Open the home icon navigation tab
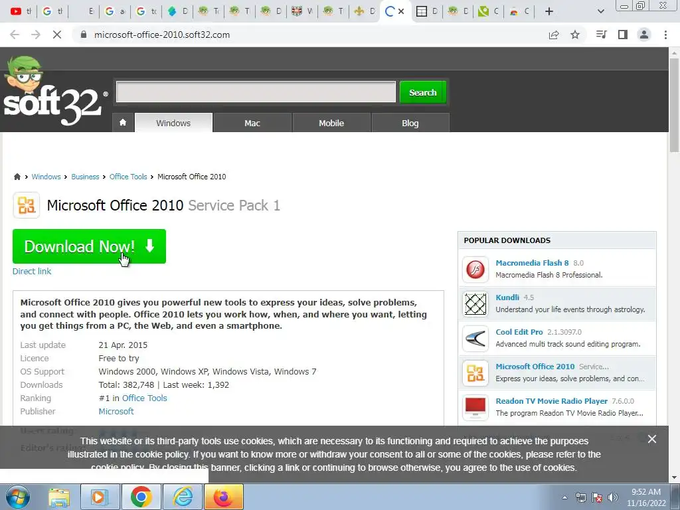680x510 pixels. tap(123, 123)
